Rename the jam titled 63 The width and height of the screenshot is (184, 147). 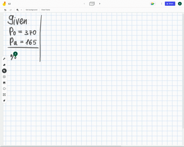[10, 4]
